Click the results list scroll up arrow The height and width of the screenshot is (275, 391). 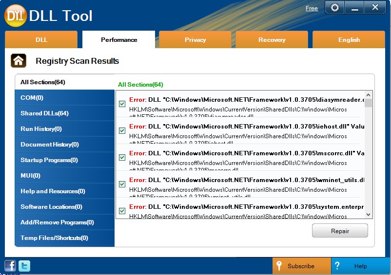coord(368,95)
